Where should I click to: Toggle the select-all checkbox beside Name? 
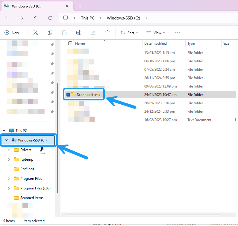coord(70,43)
